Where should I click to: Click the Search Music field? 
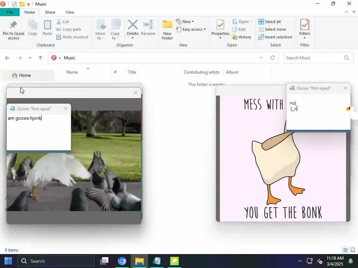tap(318, 58)
